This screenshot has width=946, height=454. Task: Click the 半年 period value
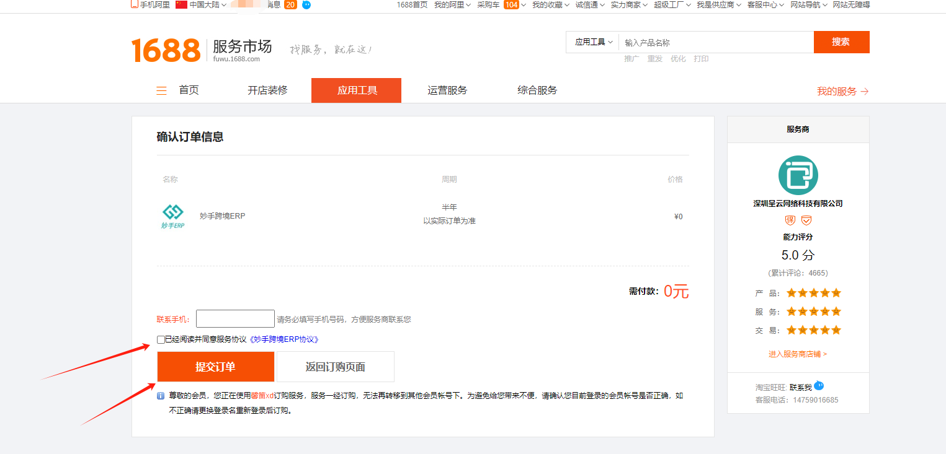[x=449, y=207]
